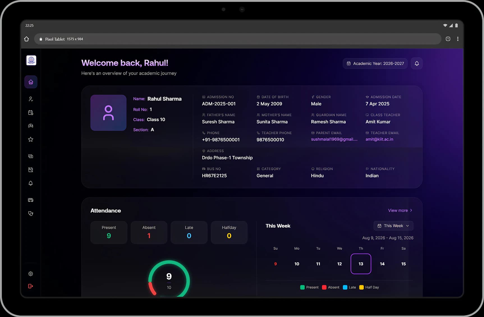
Task: Open the crossed-out calendar leave icon in sidebar
Action: coord(31,170)
